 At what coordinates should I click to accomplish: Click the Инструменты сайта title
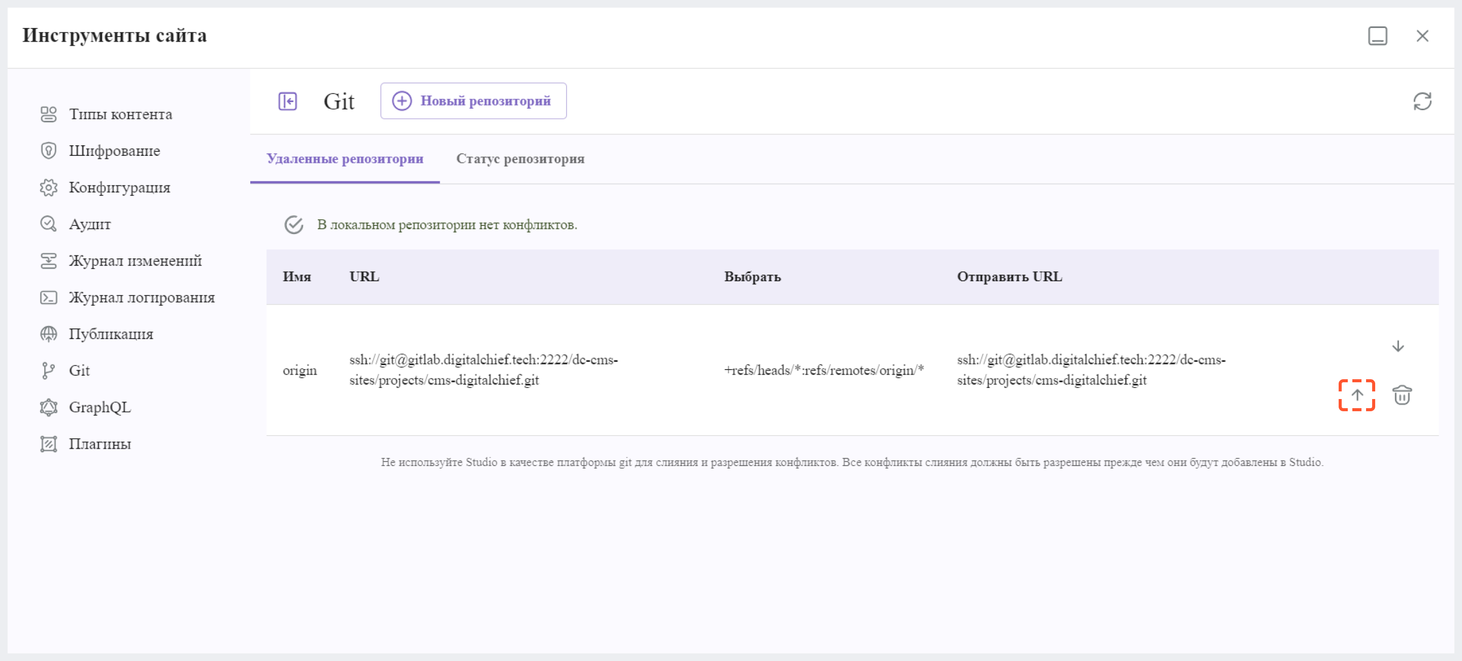115,36
